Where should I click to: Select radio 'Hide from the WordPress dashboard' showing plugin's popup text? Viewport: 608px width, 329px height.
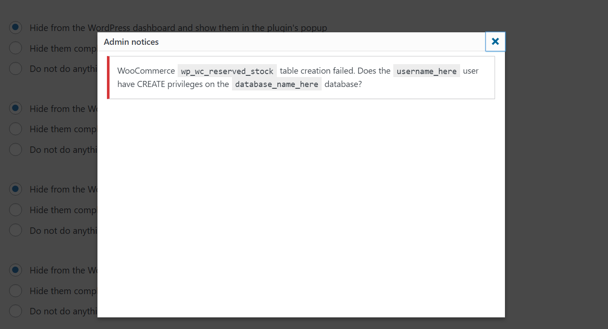pyautogui.click(x=16, y=28)
